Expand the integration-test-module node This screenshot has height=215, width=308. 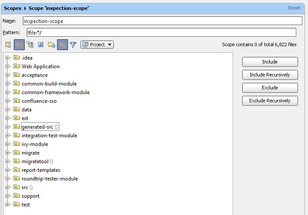click(7, 135)
